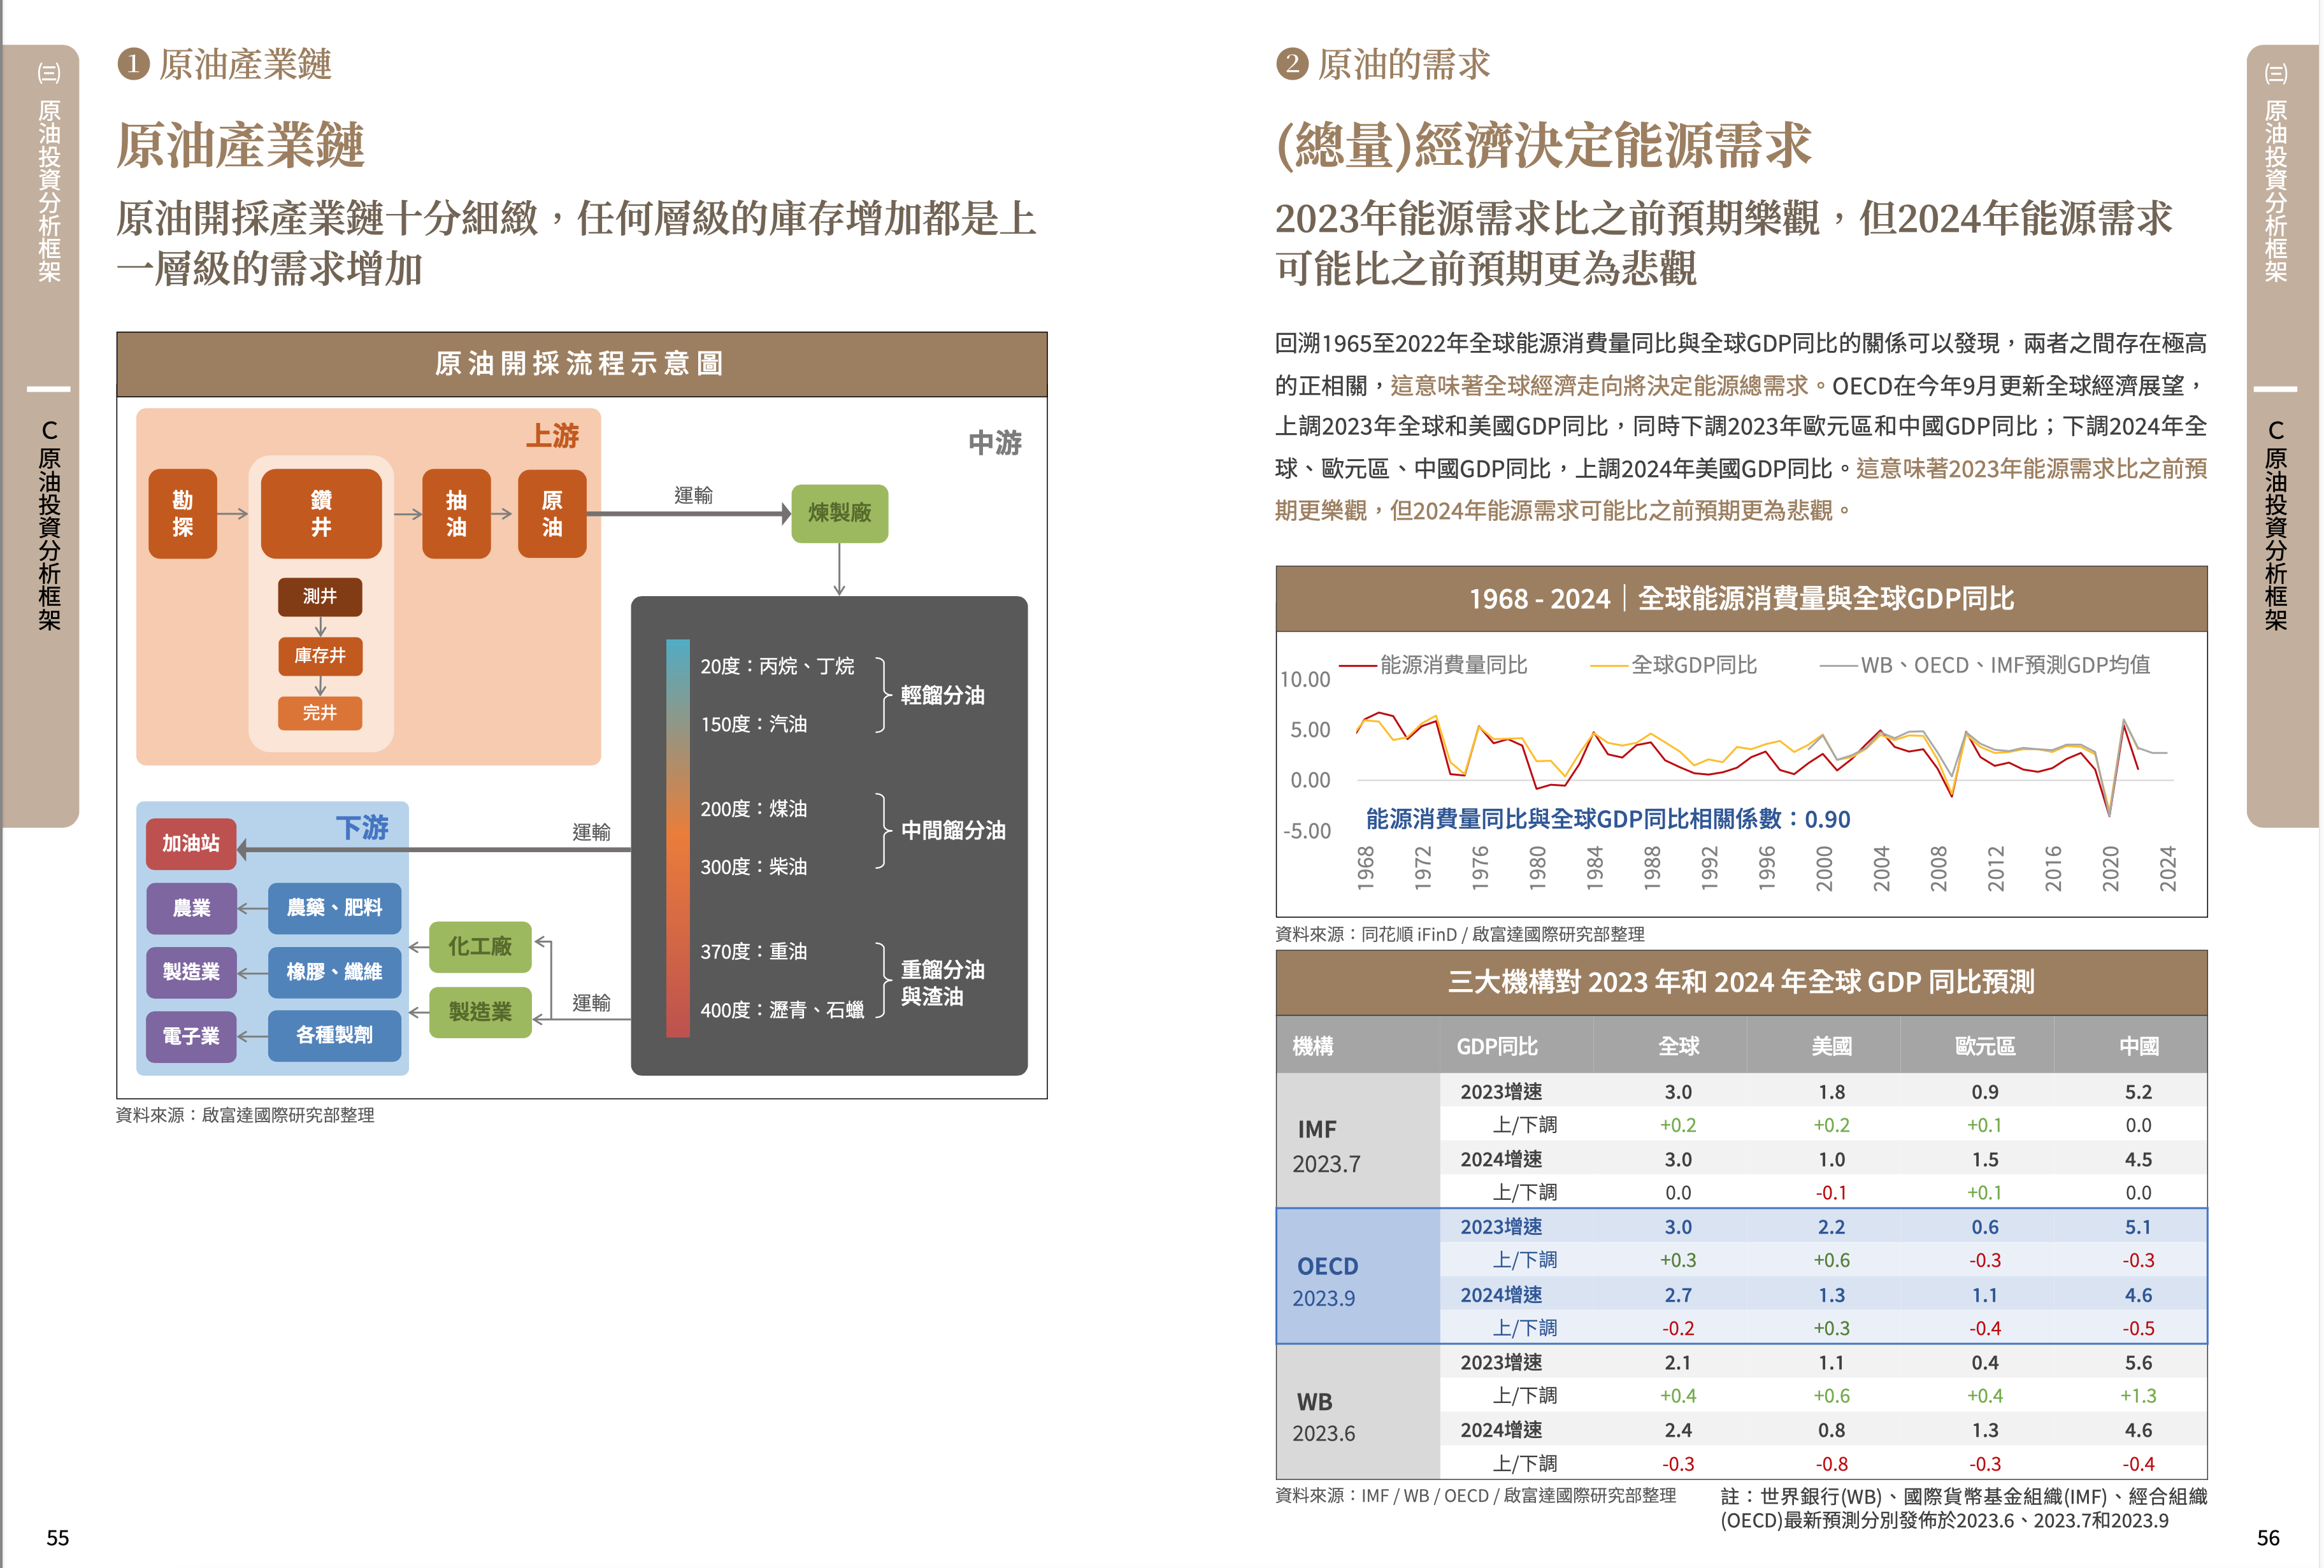The width and height of the screenshot is (2324, 1568).
Task: Select the 中間餾分油 label
Action: pyautogui.click(x=953, y=830)
